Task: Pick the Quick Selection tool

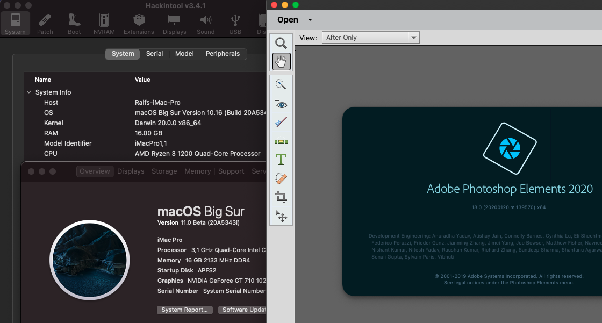Action: point(281,84)
